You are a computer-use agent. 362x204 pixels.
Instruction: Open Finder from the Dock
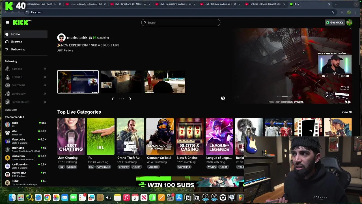click(12, 197)
